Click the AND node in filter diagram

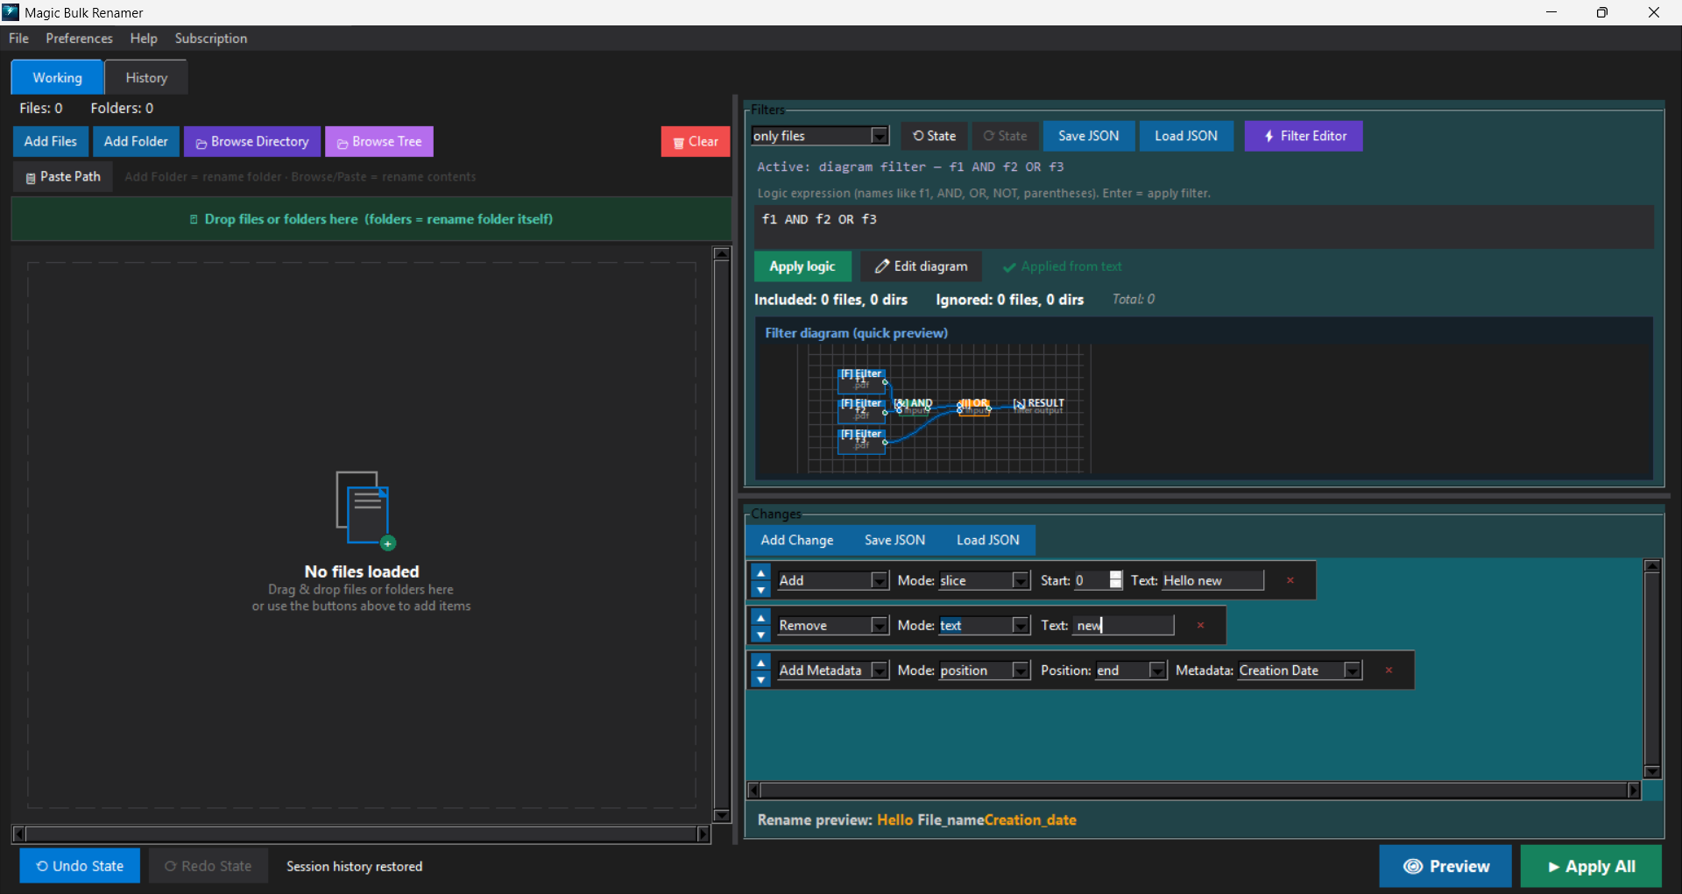pos(914,406)
